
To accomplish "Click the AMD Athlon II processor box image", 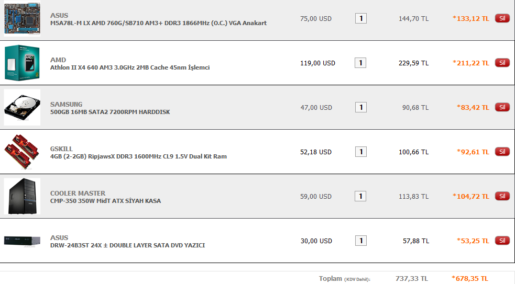I will [x=22, y=63].
